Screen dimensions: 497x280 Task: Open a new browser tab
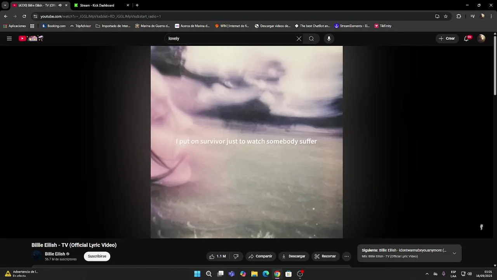[x=137, y=5]
